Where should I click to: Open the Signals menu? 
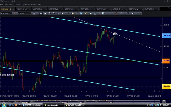(24, 5)
